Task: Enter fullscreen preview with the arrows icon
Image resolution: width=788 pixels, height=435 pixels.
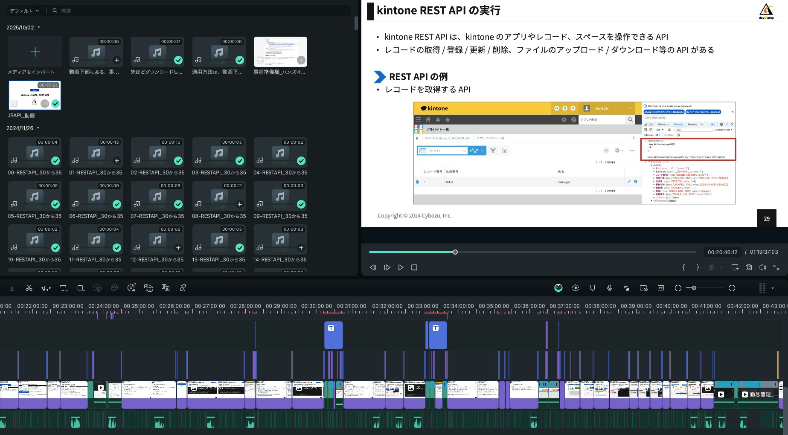Action: pos(776,267)
